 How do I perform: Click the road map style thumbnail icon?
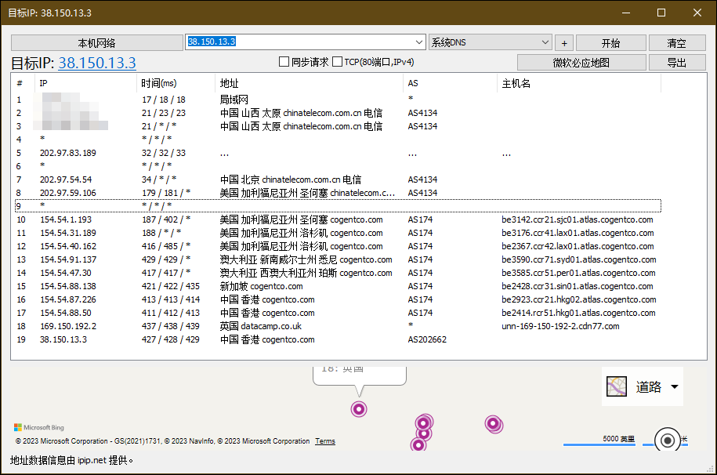click(617, 386)
